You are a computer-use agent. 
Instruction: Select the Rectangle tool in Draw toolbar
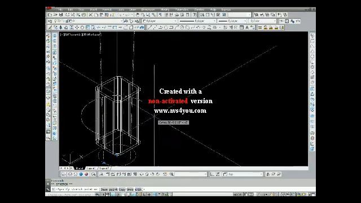[x=171, y=28]
